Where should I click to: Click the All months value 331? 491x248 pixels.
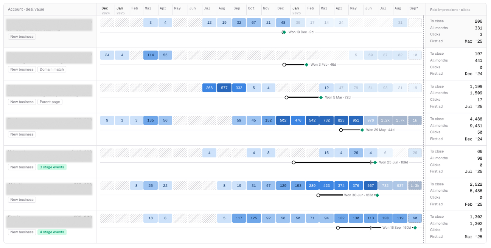(479, 28)
